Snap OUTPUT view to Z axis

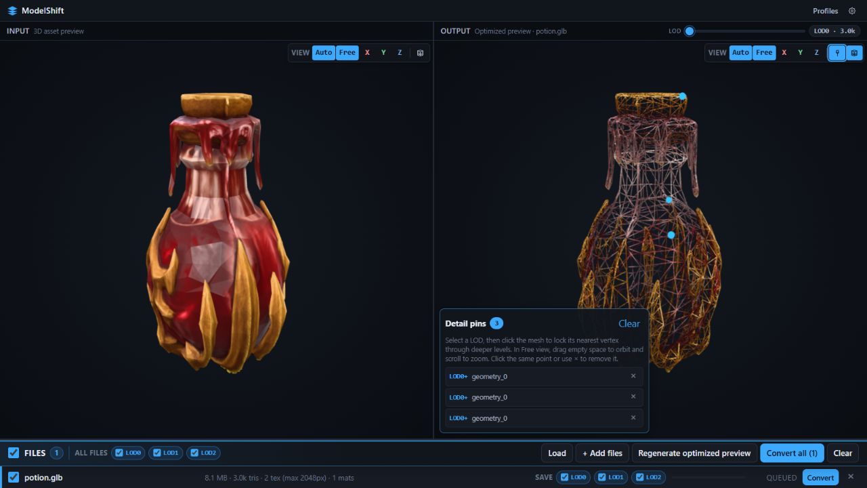817,53
